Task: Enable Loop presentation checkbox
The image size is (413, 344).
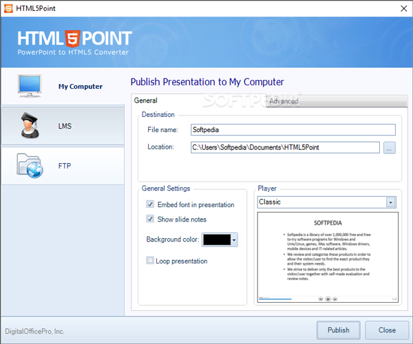Action: (150, 261)
